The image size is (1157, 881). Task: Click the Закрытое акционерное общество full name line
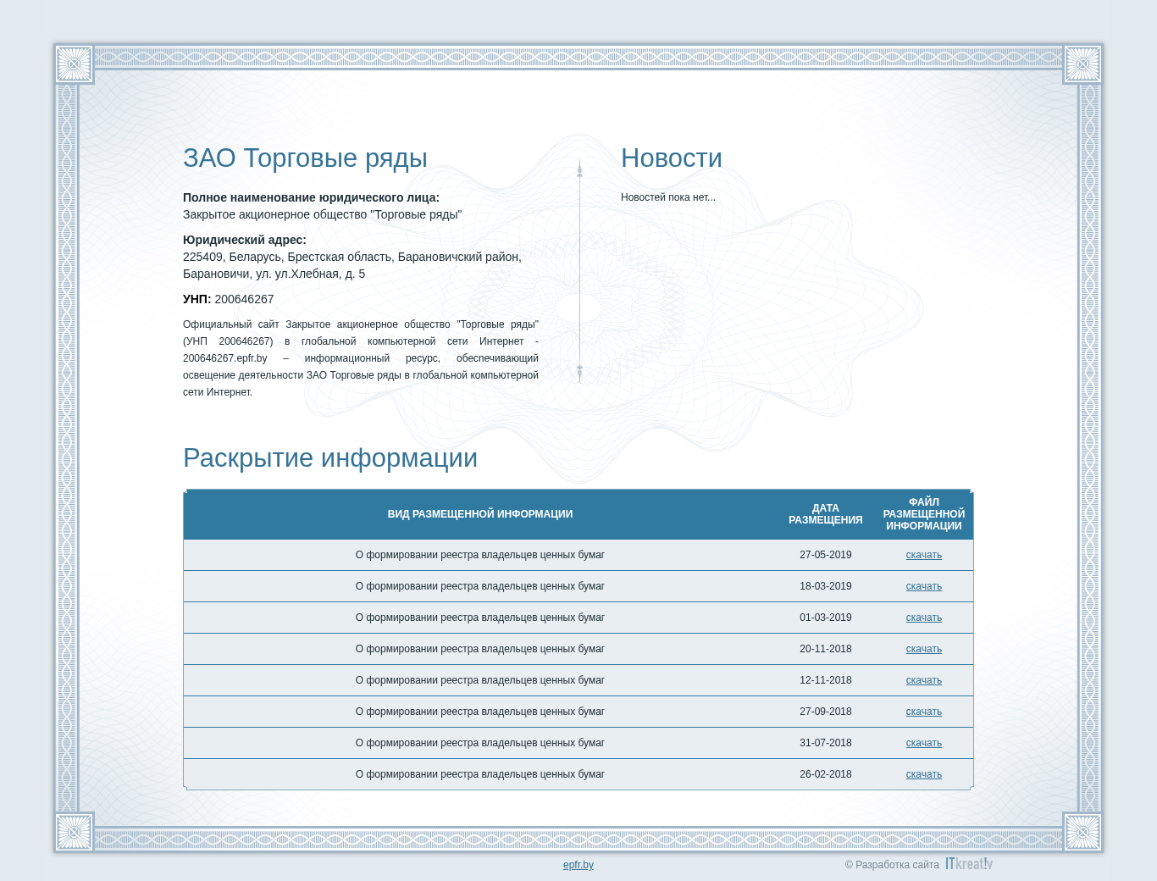(323, 214)
